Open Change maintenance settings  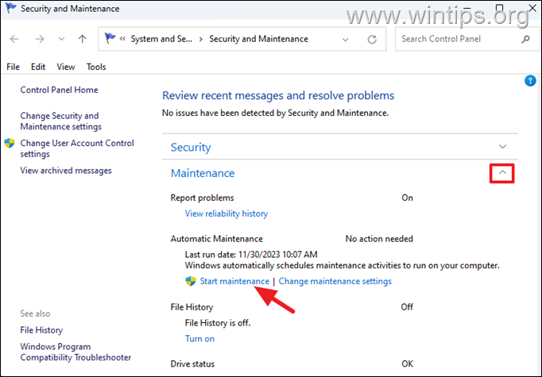click(x=335, y=282)
